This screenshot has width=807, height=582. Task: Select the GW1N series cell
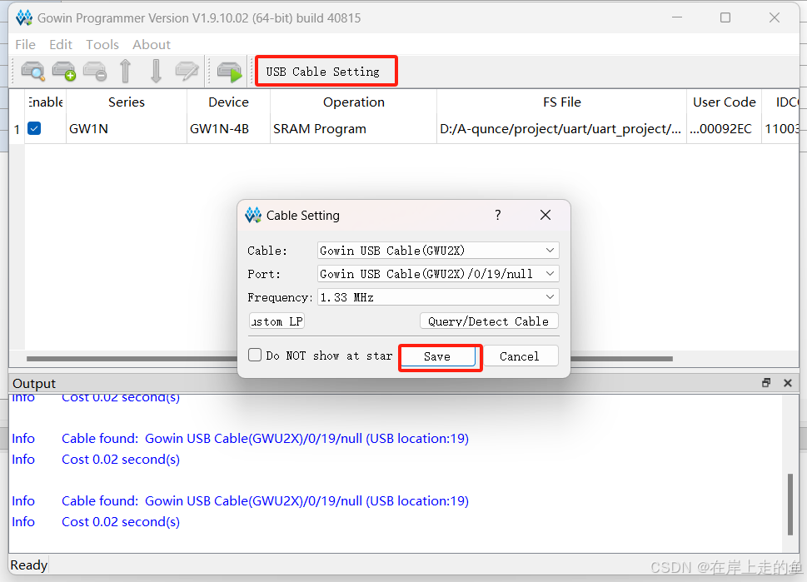coord(127,129)
